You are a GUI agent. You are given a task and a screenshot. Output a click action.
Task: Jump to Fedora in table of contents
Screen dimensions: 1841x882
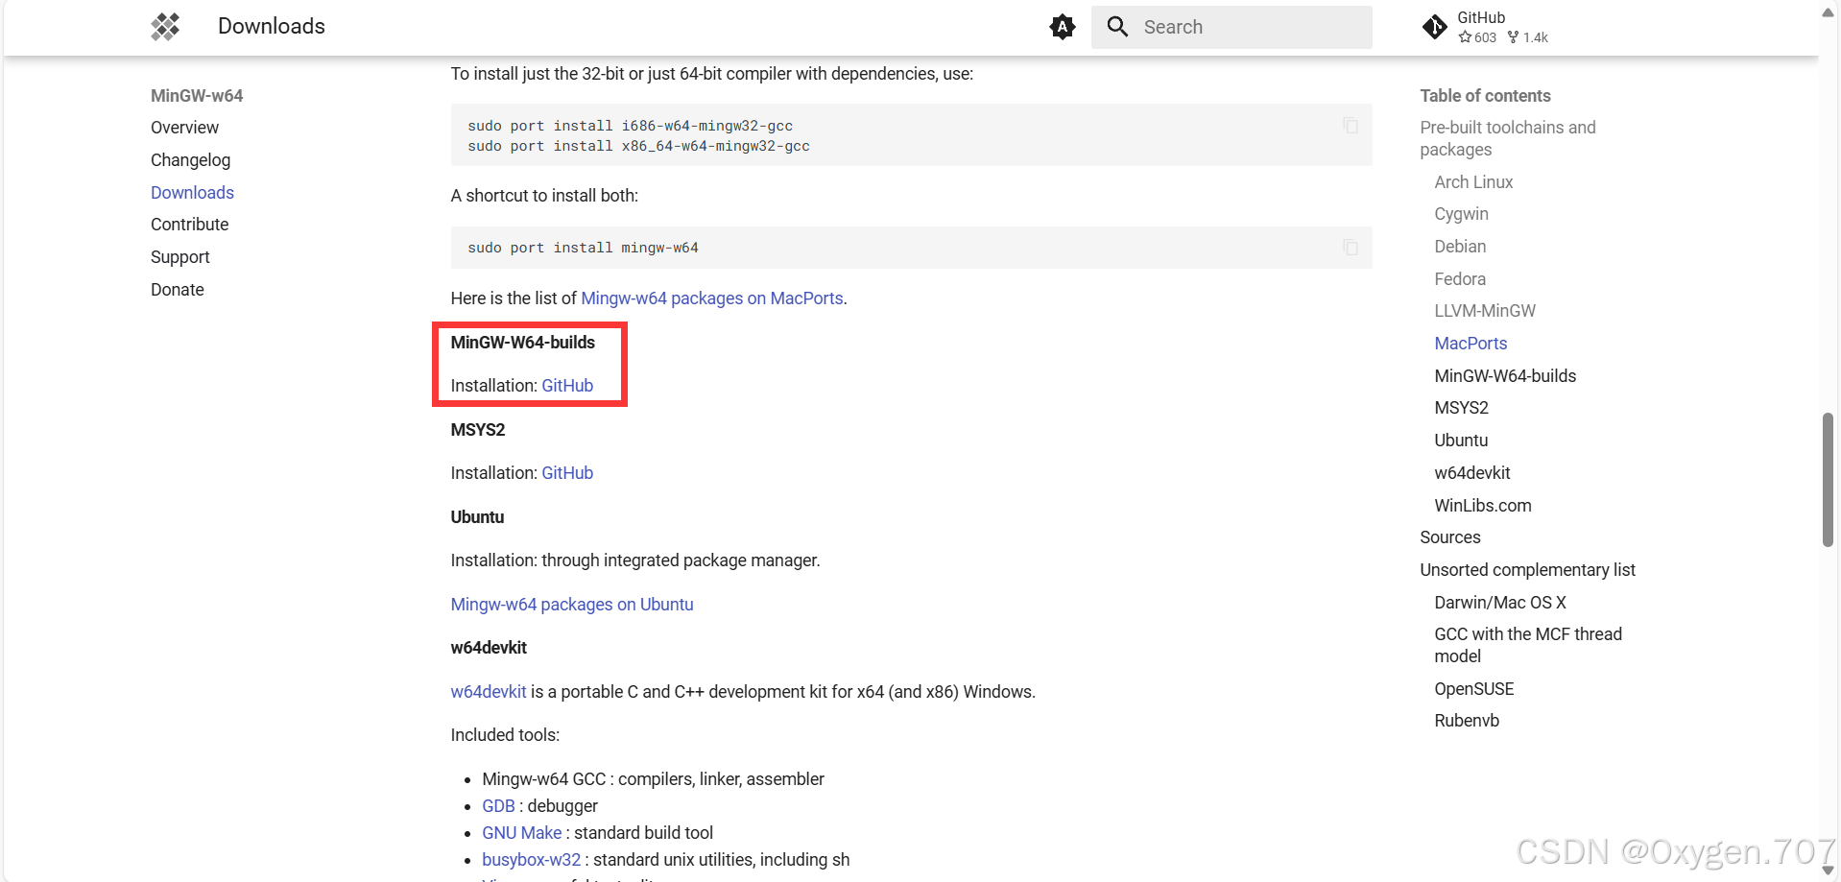coord(1460,279)
